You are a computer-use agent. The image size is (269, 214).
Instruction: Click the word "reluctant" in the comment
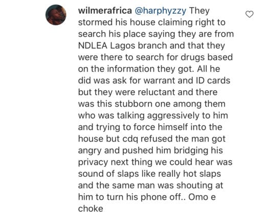click(156, 92)
